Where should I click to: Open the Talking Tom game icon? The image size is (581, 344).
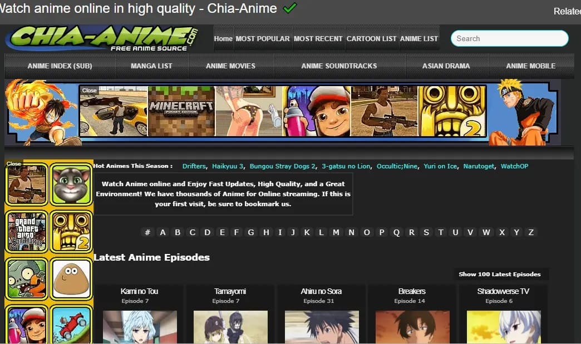tap(71, 185)
